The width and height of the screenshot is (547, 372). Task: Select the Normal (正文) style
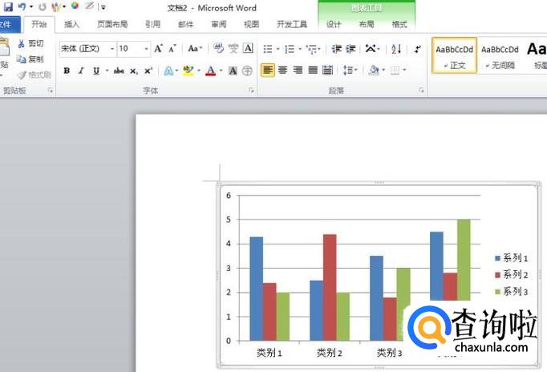(454, 55)
